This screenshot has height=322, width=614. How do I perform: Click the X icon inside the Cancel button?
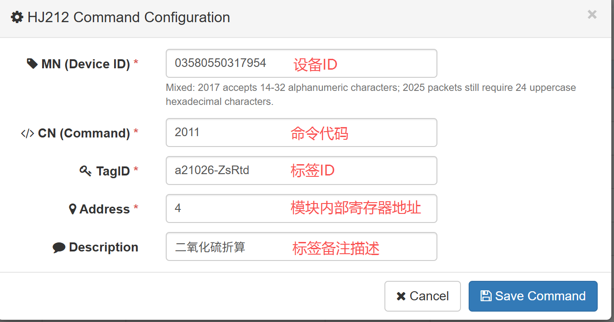(x=401, y=296)
